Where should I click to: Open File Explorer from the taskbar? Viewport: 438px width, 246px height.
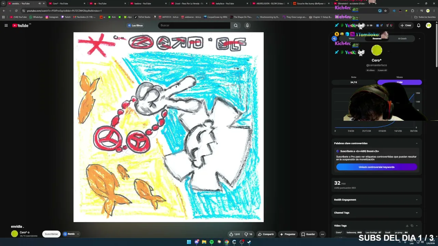[x=204, y=242]
